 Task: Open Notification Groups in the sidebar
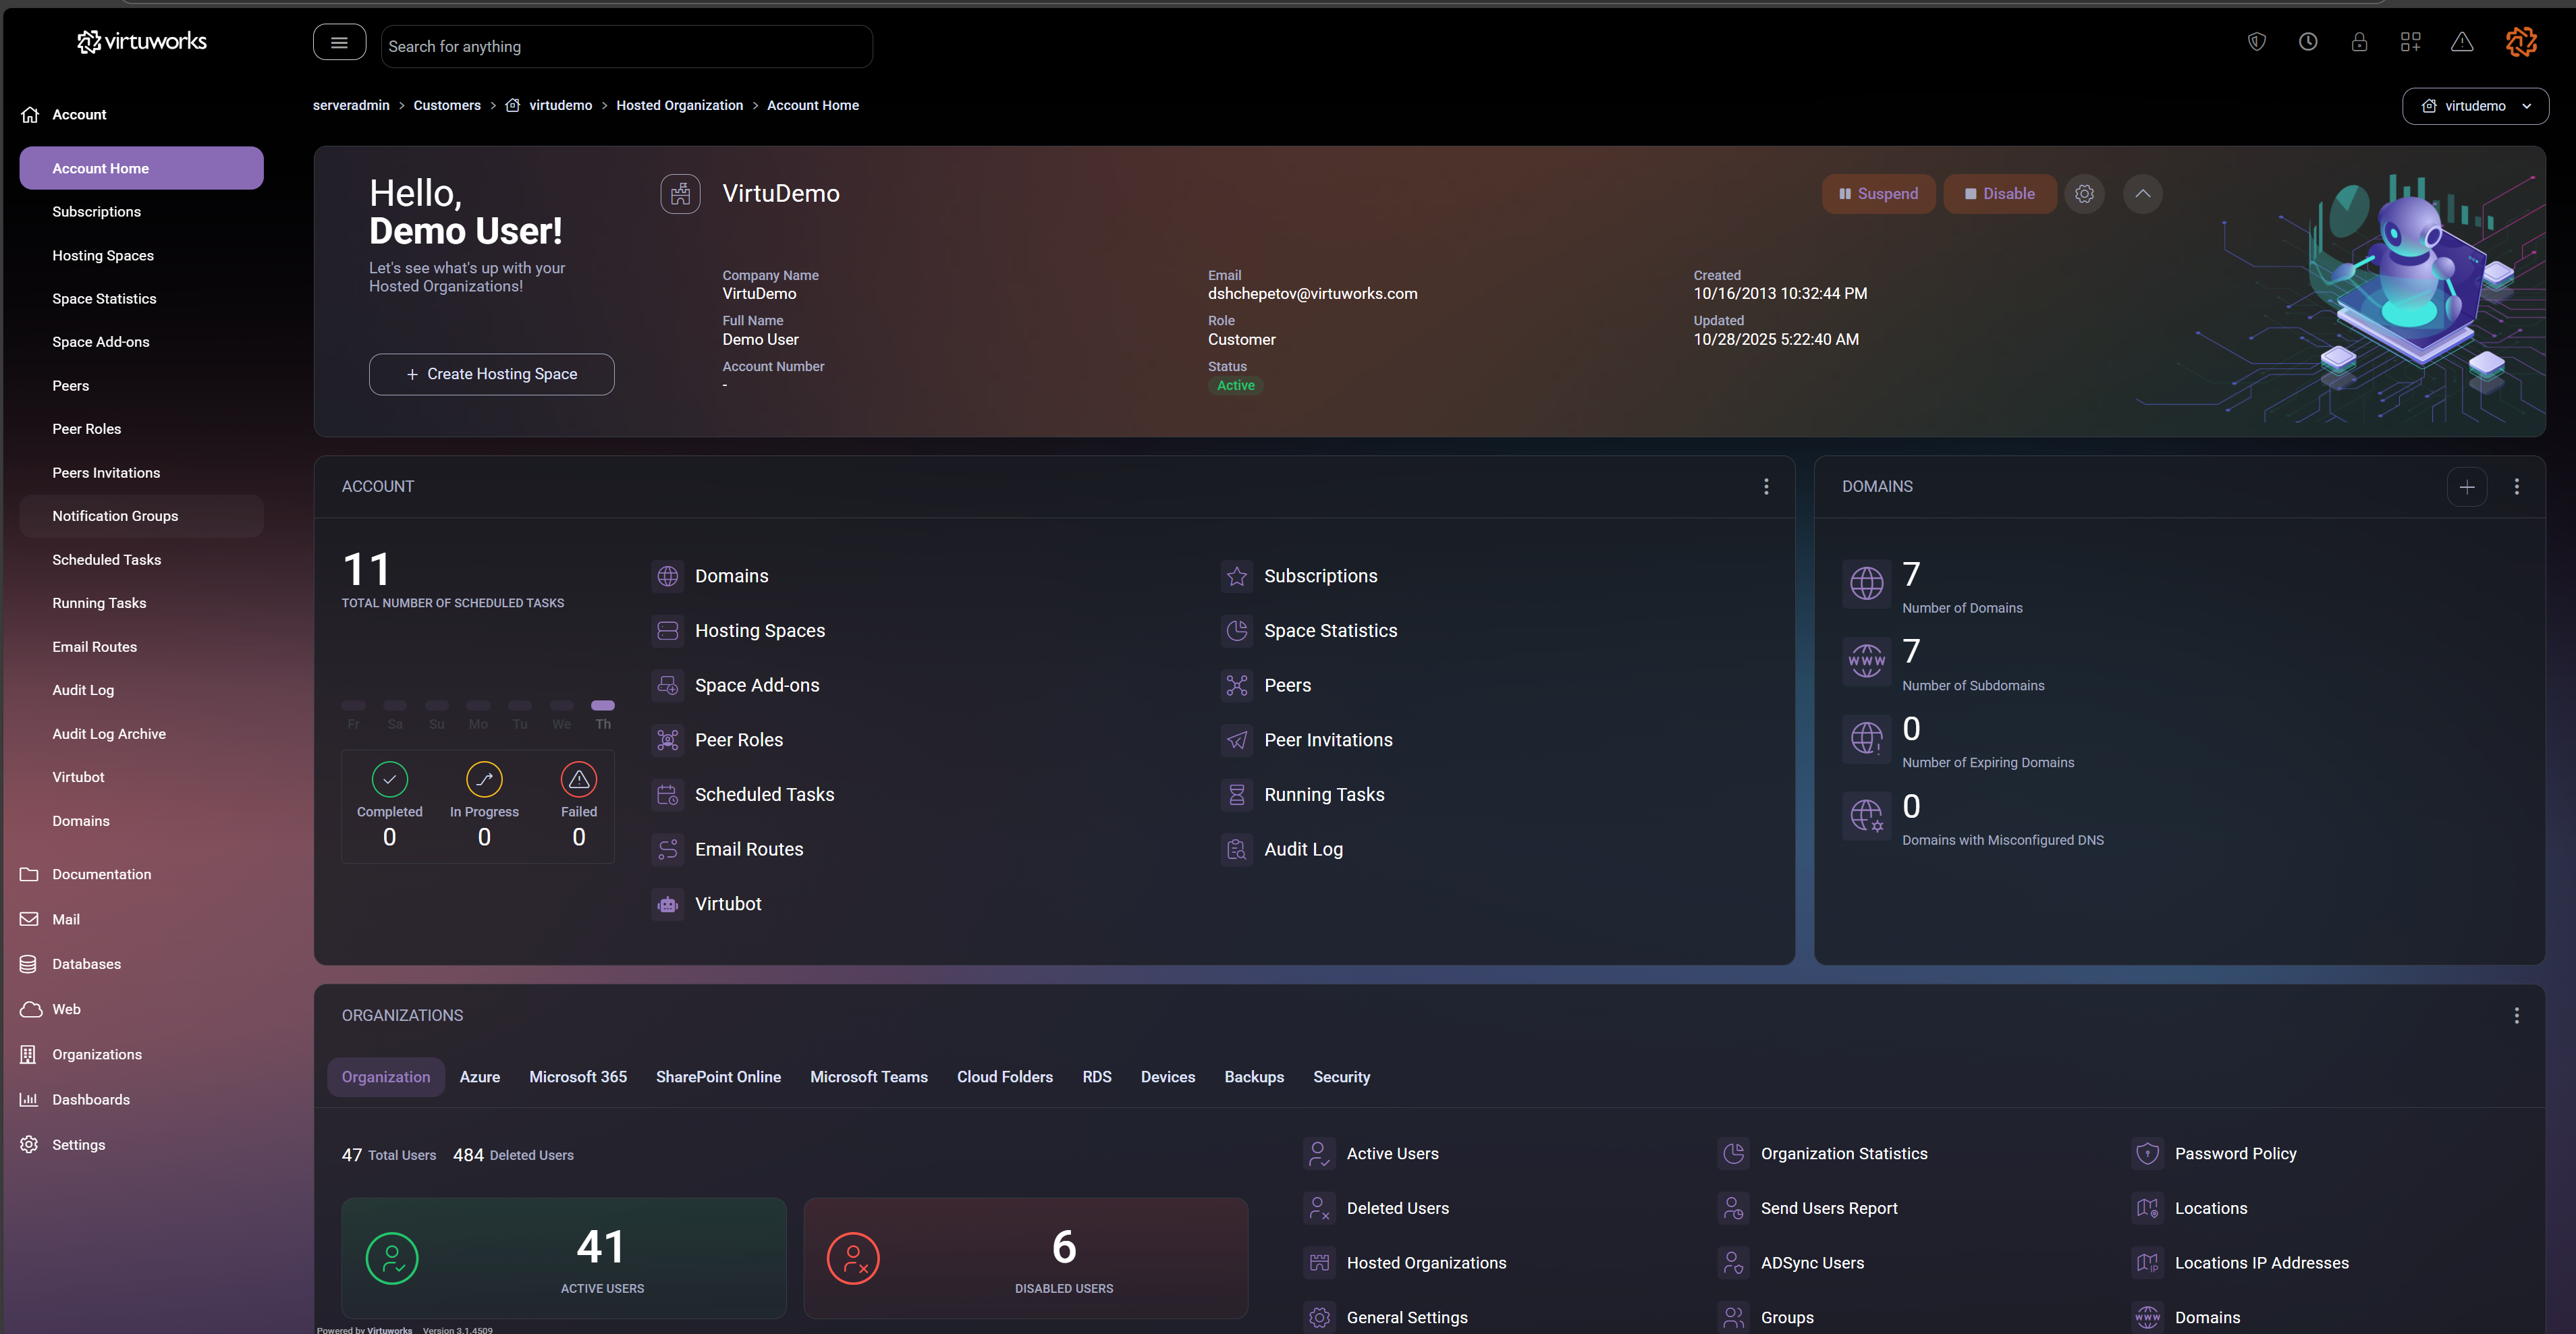tap(115, 516)
